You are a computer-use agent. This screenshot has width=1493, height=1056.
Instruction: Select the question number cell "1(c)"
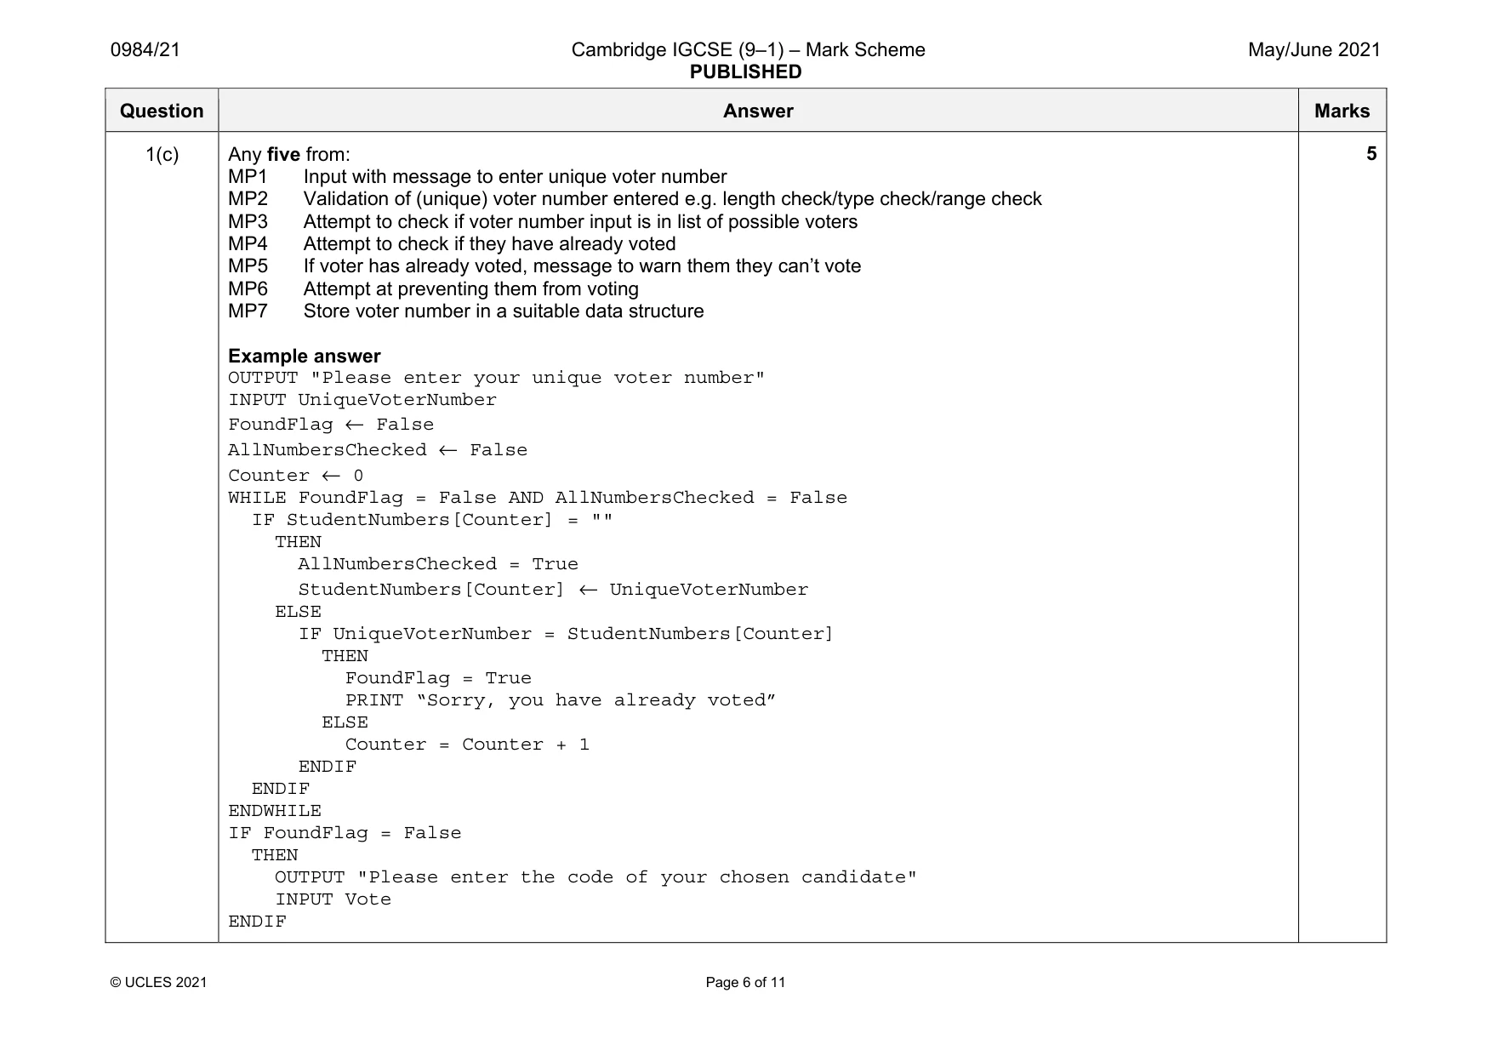[162, 154]
